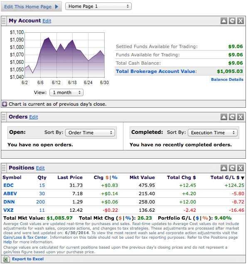Image resolution: width=248 pixels, height=264 pixels.
Task: Switch Portfolio G/L to dollar view
Action: tap(197, 218)
